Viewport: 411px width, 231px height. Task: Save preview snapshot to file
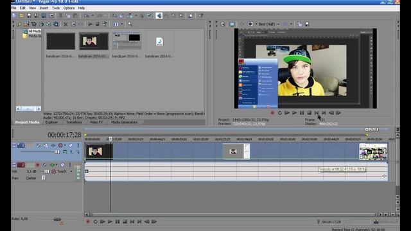tap(307, 24)
